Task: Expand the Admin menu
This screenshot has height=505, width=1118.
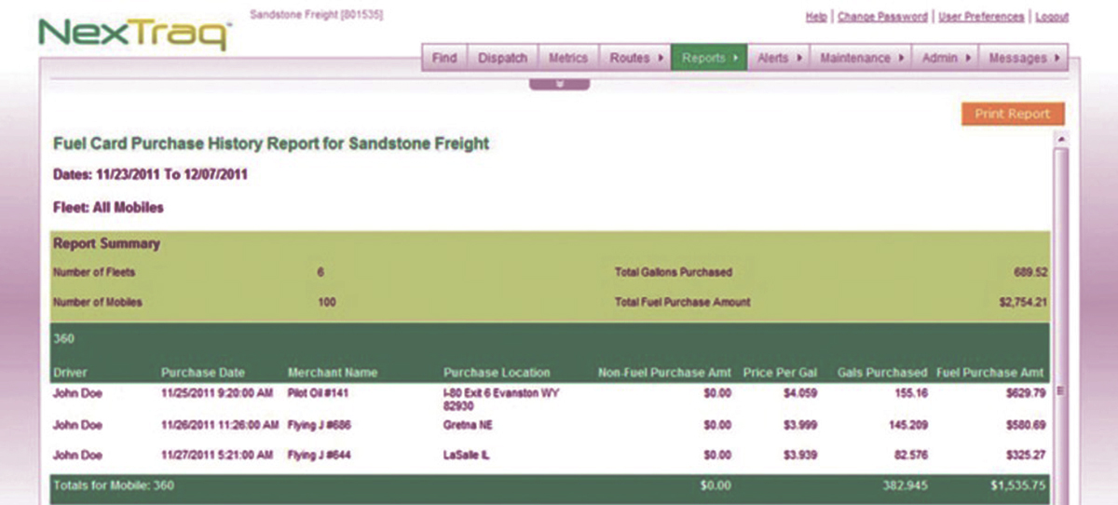Action: (x=945, y=58)
